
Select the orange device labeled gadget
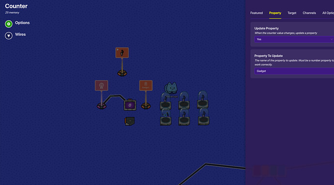point(146,94)
